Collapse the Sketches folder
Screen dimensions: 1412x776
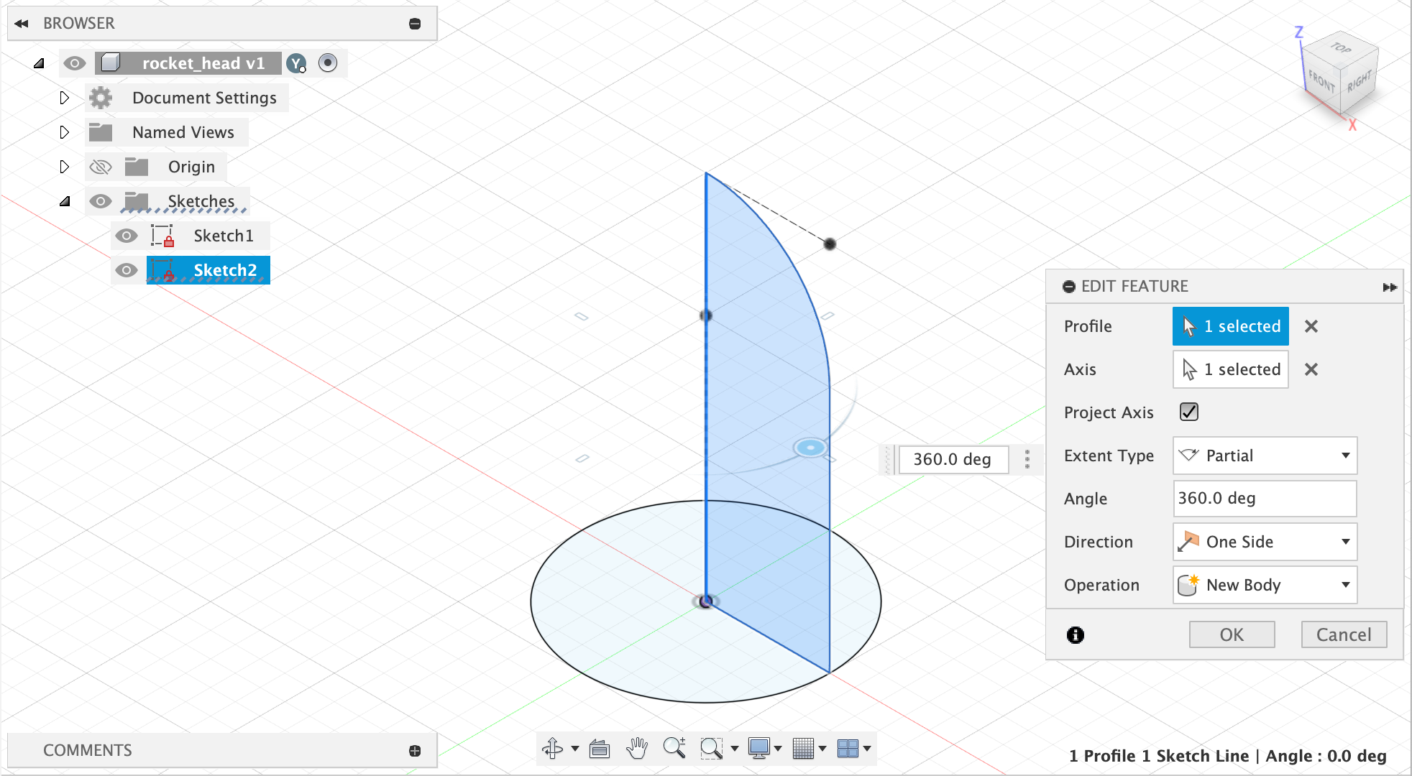[66, 201]
